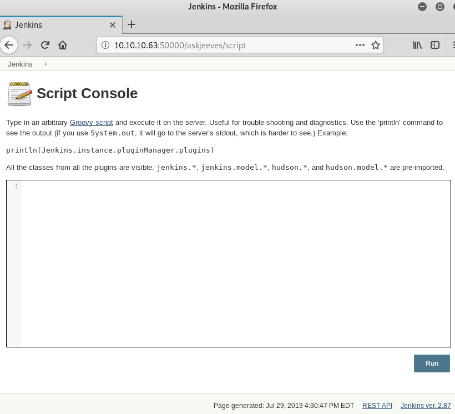Click the Script Console heading text
Viewport: 455px width, 414px height.
[x=87, y=93]
